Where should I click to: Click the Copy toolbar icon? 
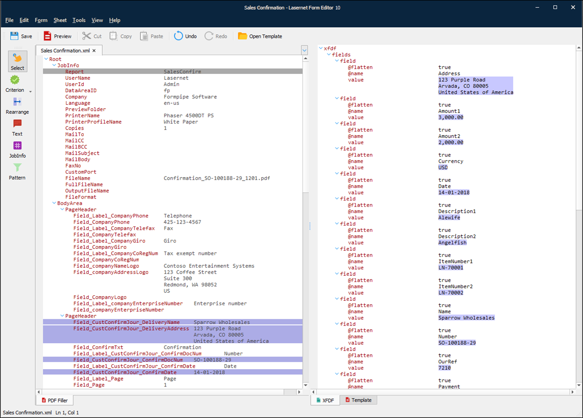click(113, 36)
